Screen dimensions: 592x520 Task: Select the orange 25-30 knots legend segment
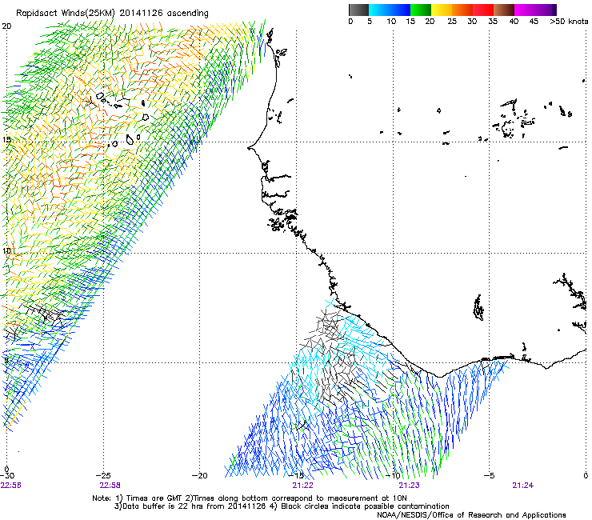coord(462,10)
